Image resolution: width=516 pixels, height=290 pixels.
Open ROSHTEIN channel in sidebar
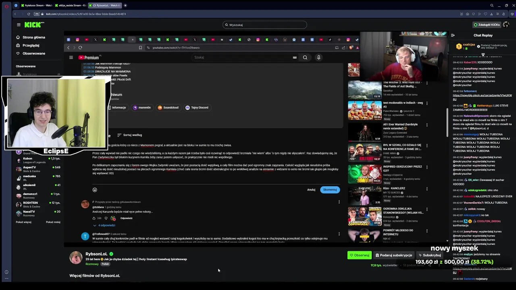[38, 205]
